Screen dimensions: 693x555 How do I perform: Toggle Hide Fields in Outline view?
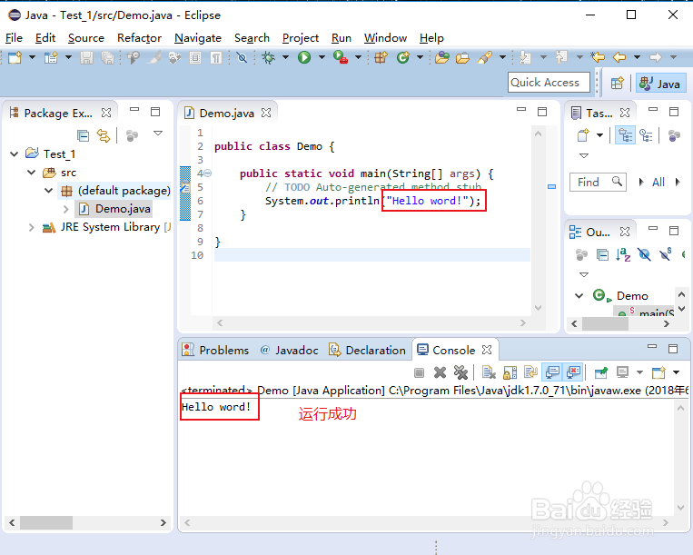click(644, 254)
